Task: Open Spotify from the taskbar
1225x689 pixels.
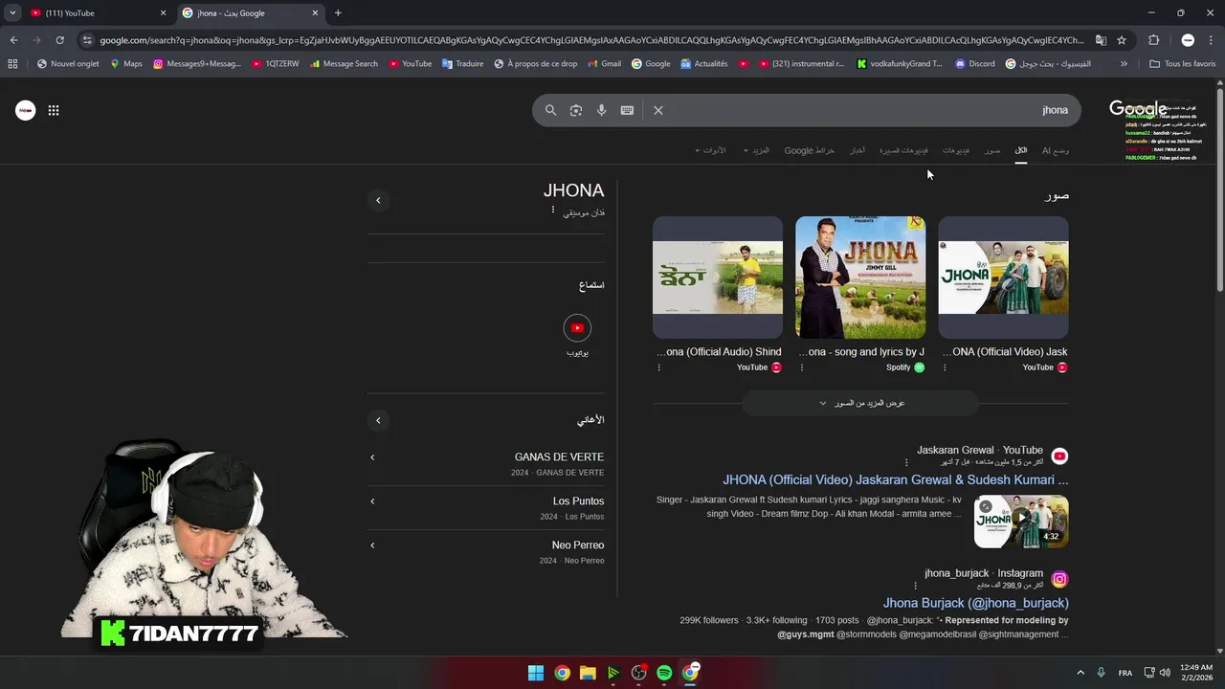Action: [x=664, y=673]
